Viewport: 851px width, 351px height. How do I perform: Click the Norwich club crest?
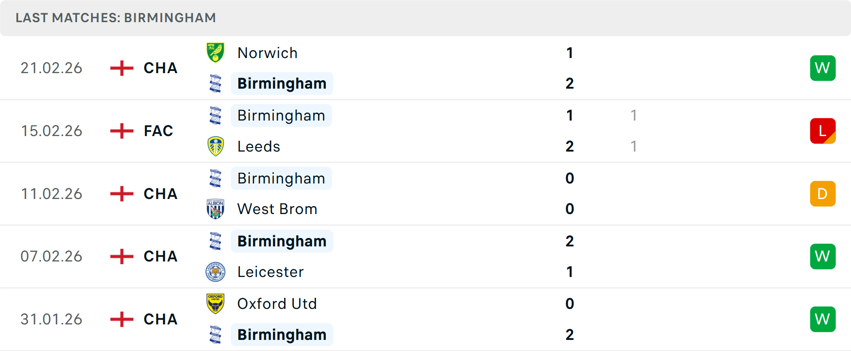click(x=215, y=53)
